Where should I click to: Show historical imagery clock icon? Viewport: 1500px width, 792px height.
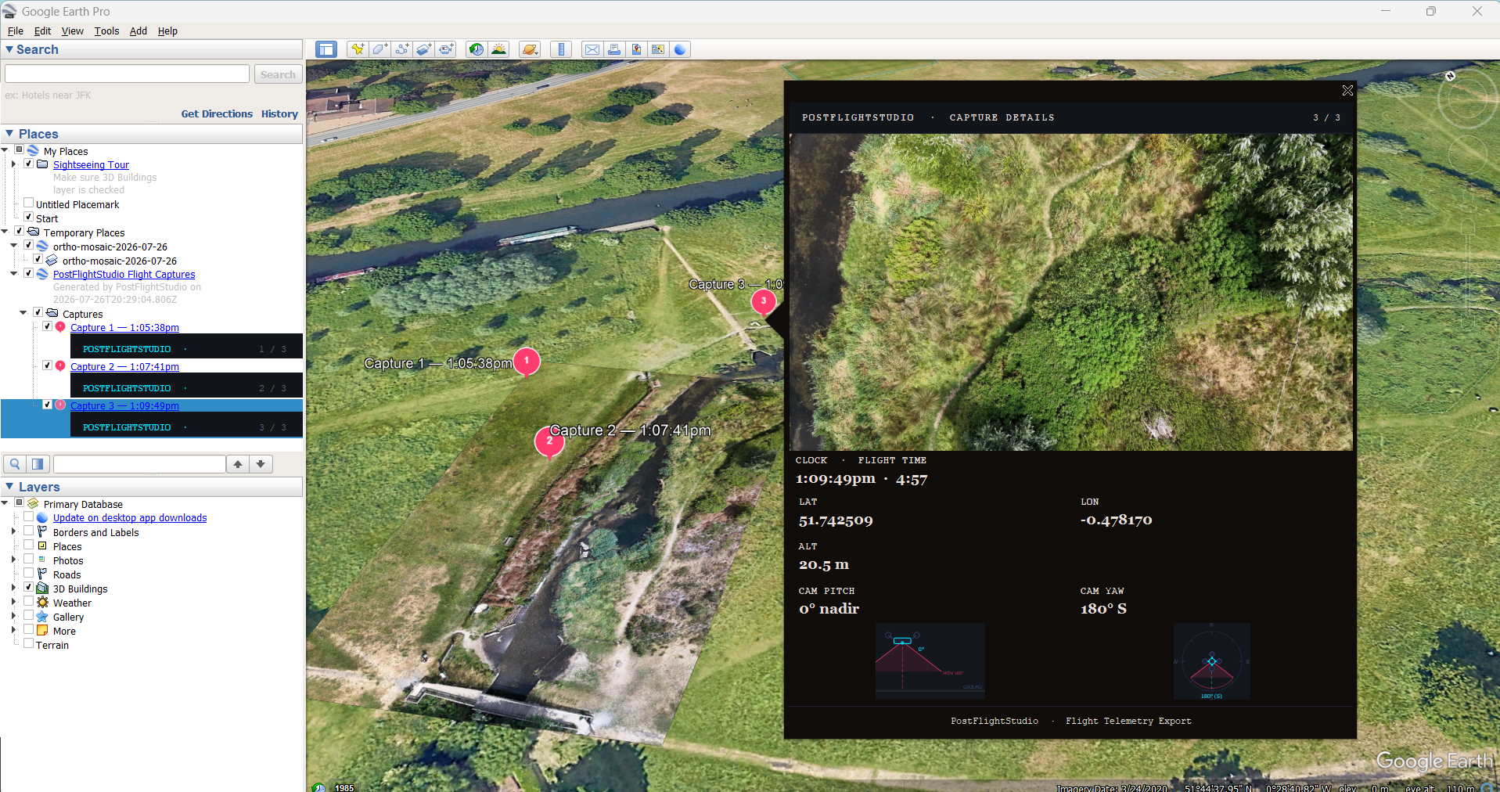[476, 49]
